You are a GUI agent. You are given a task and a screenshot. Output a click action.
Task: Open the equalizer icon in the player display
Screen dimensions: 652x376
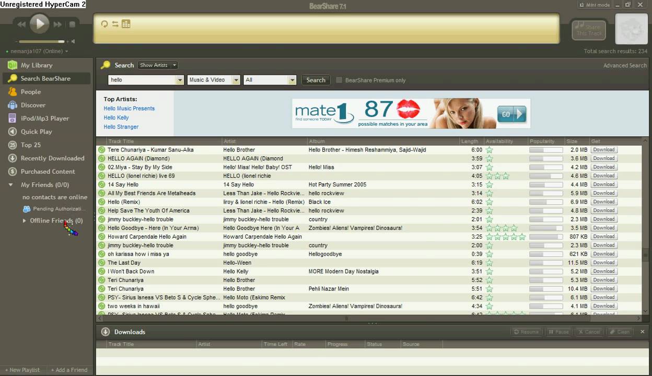126,24
